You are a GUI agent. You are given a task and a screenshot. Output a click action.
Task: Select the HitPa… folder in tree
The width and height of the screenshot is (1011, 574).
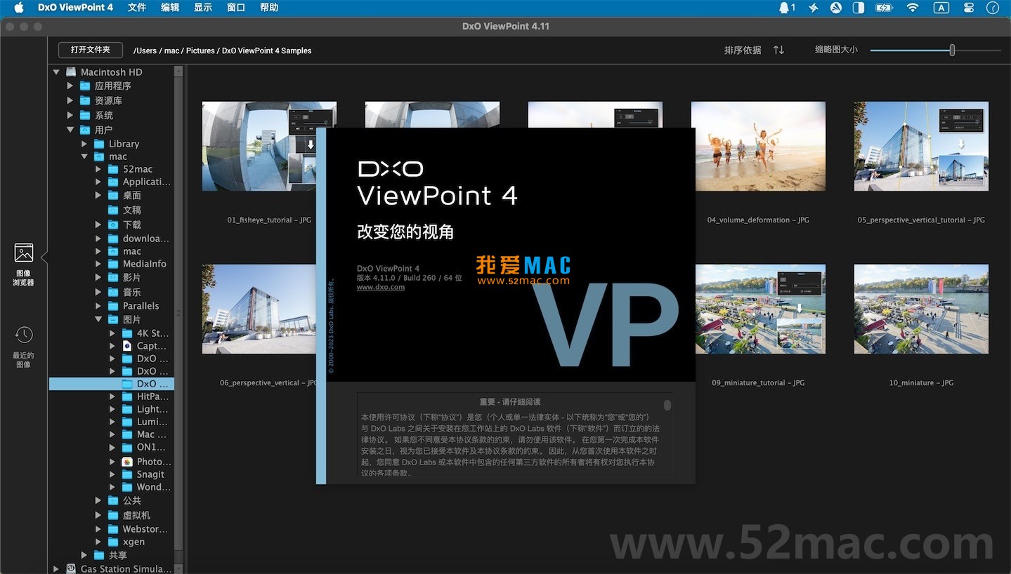click(152, 396)
